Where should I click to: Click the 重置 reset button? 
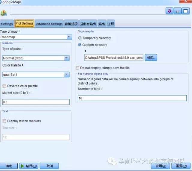pyautogui.click(x=181, y=166)
